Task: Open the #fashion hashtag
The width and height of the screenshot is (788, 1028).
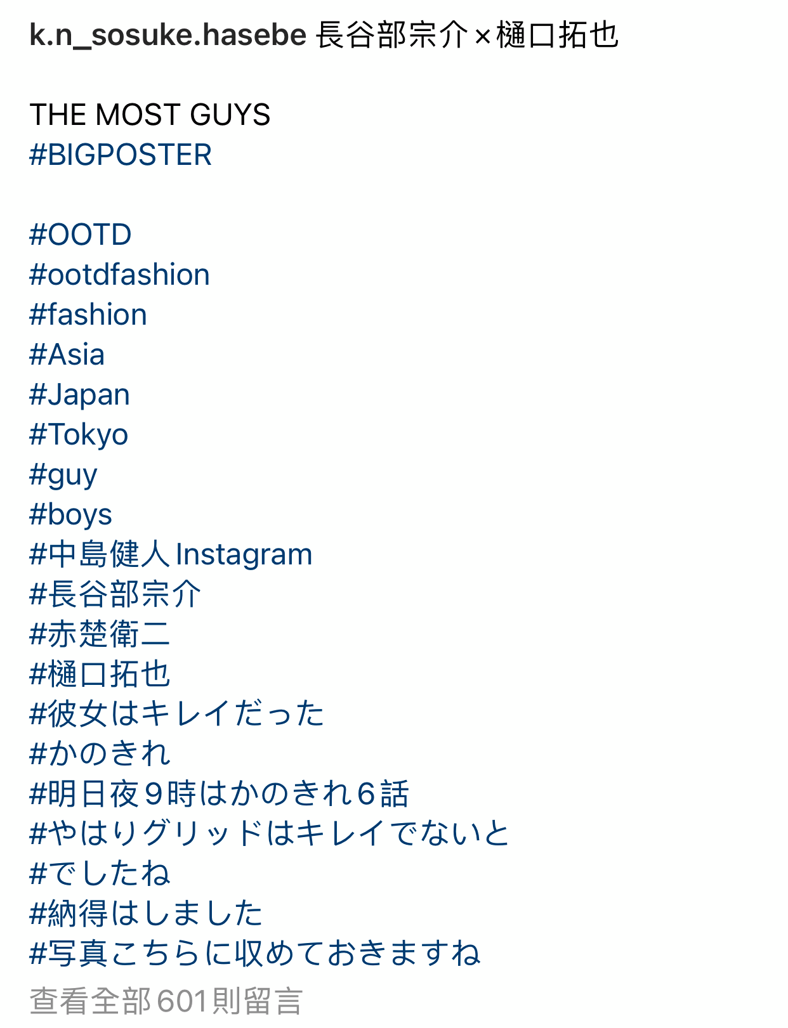Action: pyautogui.click(x=88, y=315)
